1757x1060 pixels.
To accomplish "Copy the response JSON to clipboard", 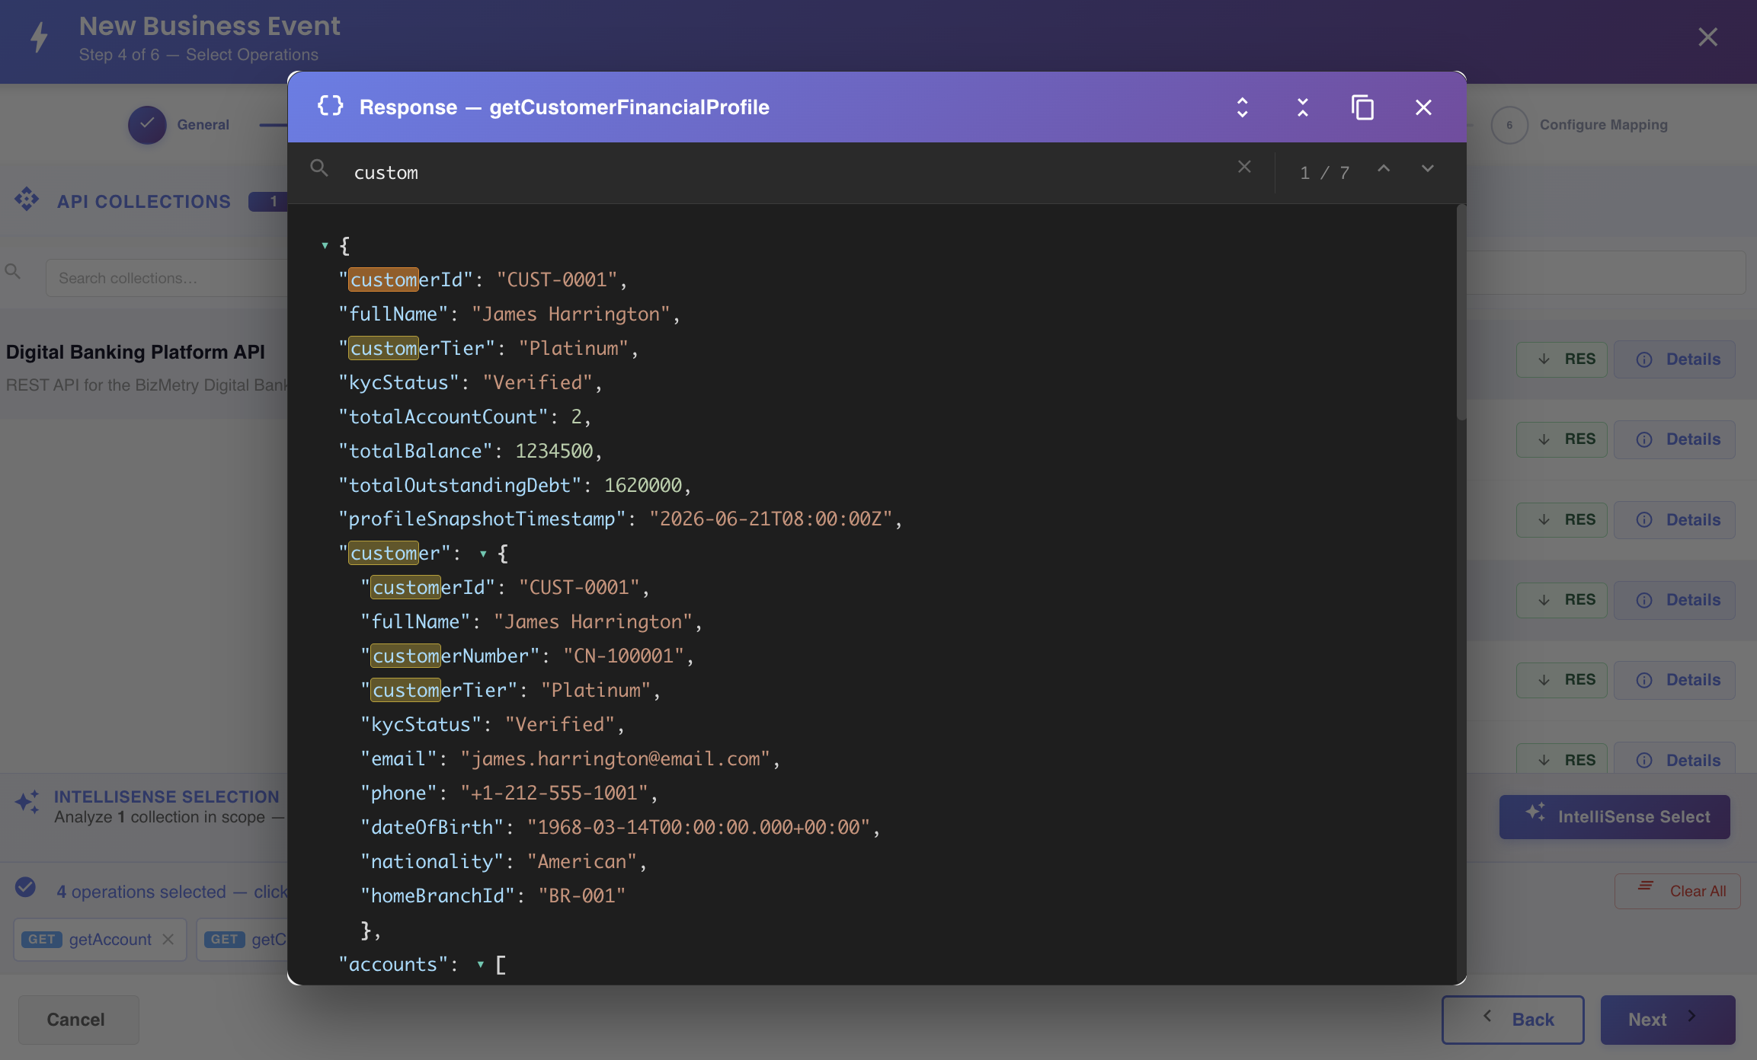I will click(x=1362, y=107).
